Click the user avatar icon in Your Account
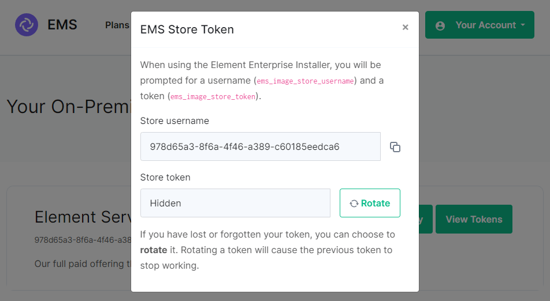550x301 pixels. (x=440, y=25)
